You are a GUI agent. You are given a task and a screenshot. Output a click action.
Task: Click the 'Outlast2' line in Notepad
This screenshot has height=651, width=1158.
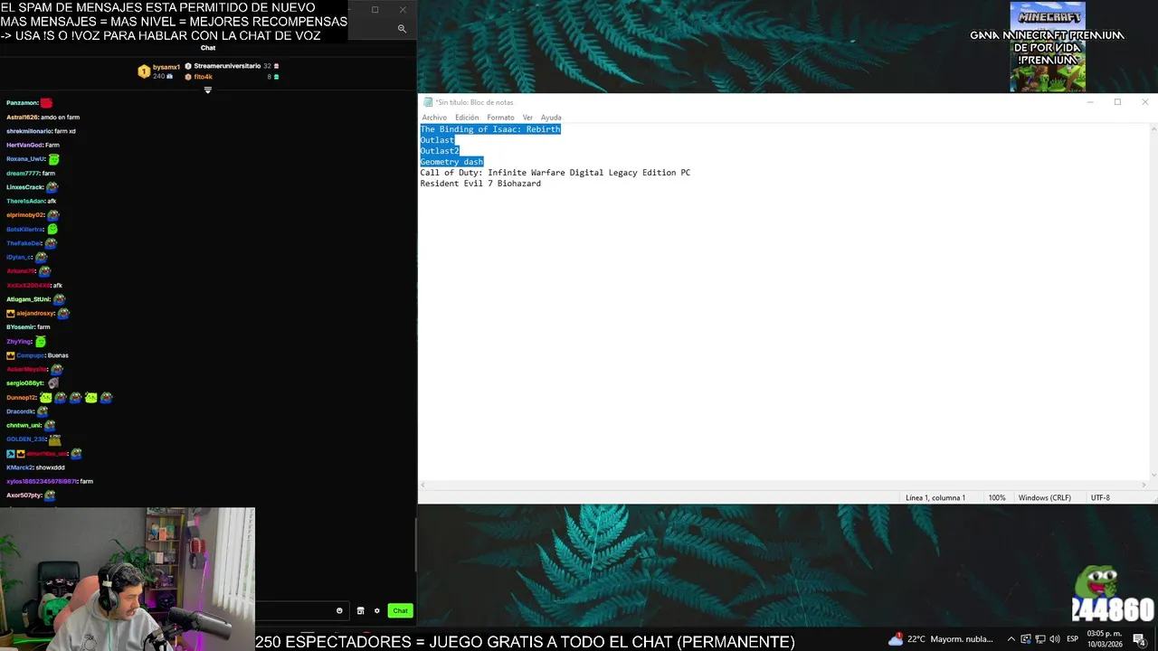440,151
